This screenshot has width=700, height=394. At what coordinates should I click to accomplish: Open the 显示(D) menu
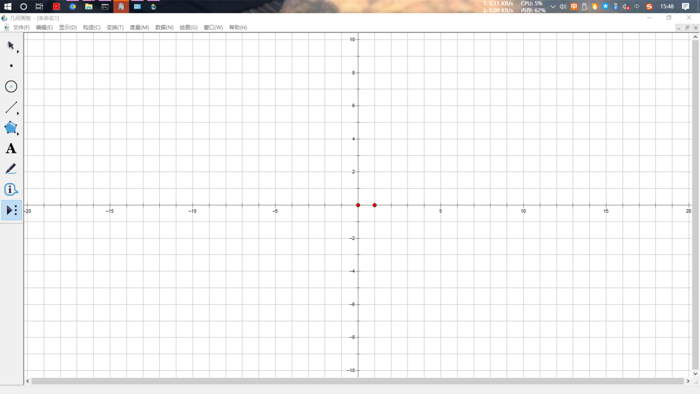68,28
